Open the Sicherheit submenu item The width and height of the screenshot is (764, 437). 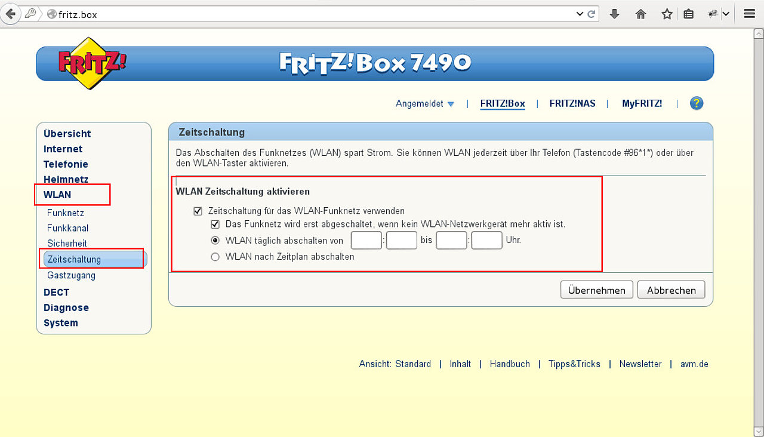pos(67,244)
